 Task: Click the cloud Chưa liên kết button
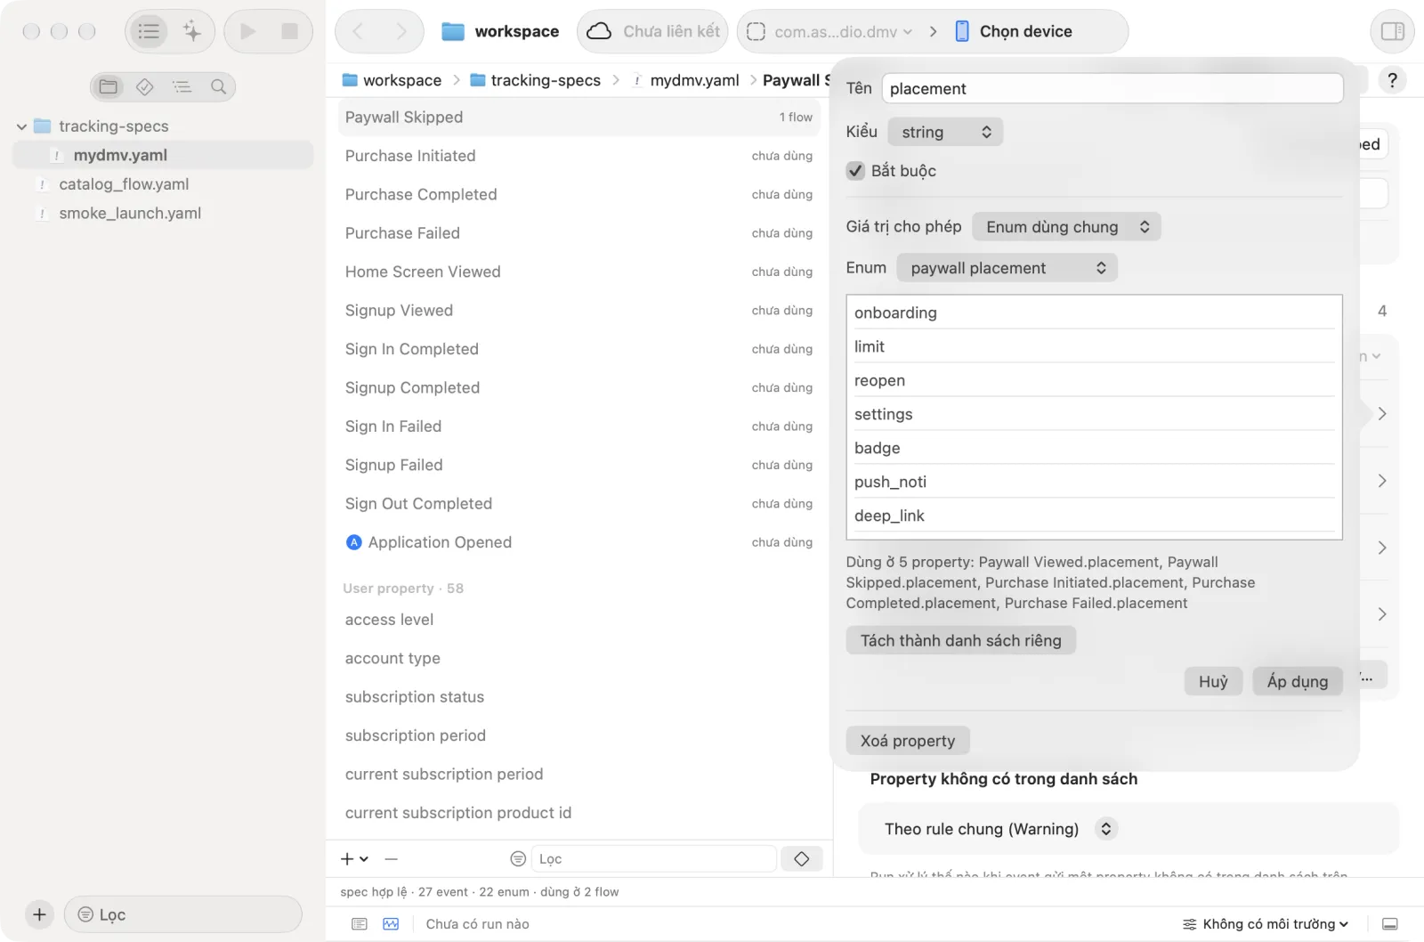pyautogui.click(x=652, y=31)
